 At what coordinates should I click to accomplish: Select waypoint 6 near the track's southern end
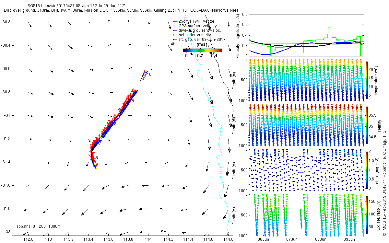coord(97,158)
